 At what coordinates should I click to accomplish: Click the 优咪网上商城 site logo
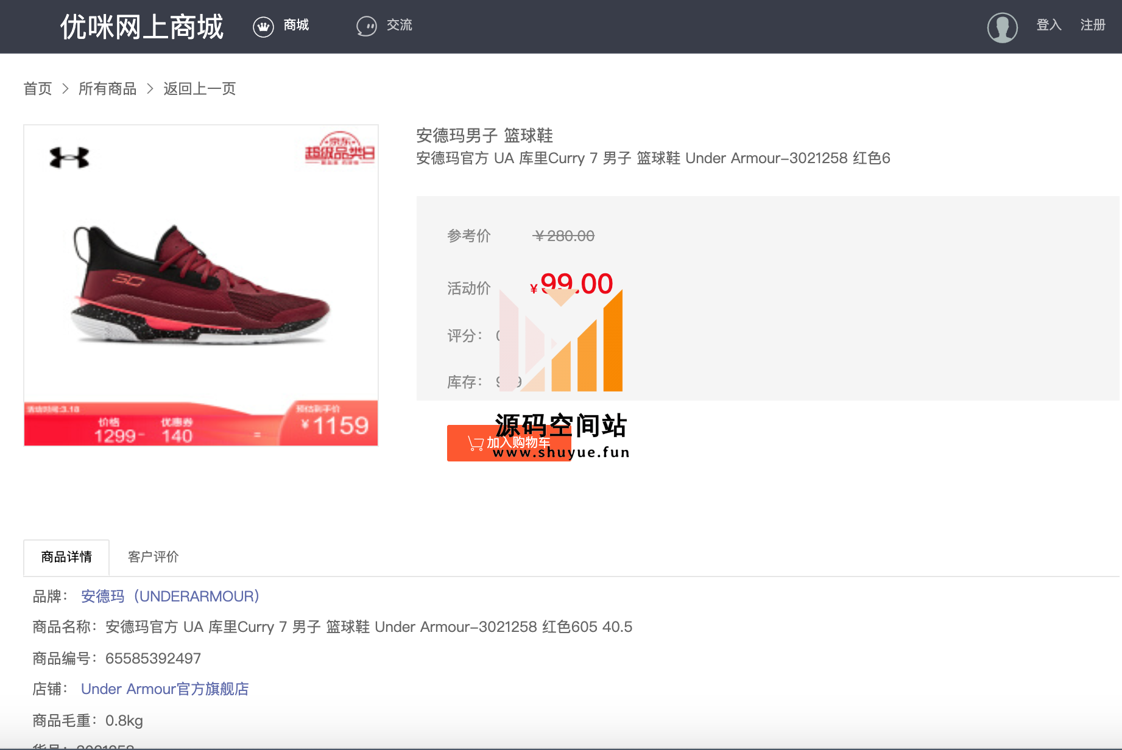pos(141,27)
